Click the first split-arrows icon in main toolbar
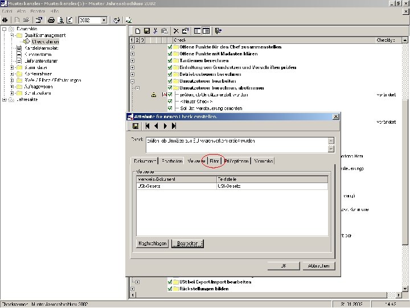The image size is (410, 308). pyautogui.click(x=5, y=20)
